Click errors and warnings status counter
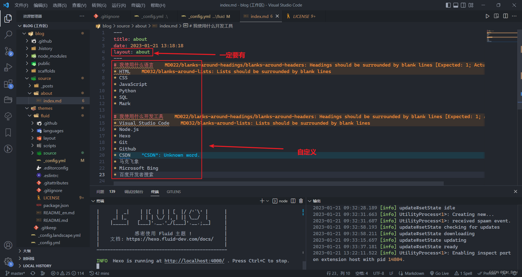 click(x=67, y=273)
